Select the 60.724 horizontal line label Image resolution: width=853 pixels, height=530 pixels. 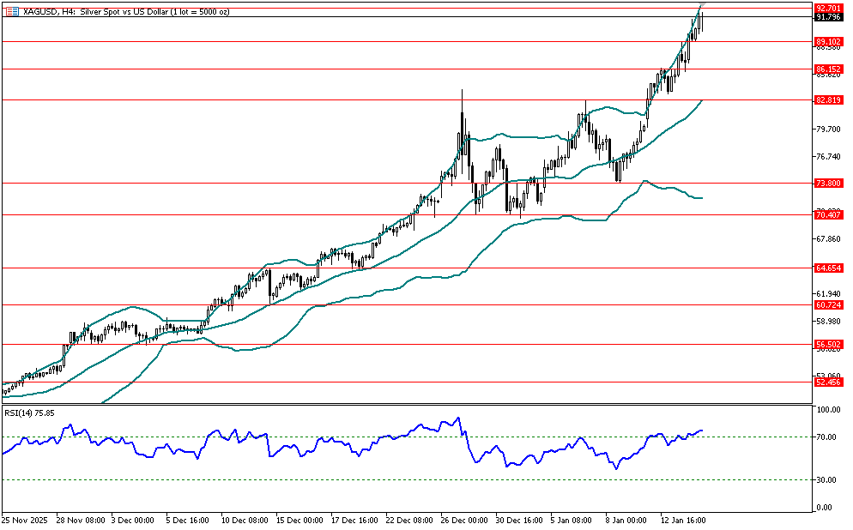click(827, 304)
